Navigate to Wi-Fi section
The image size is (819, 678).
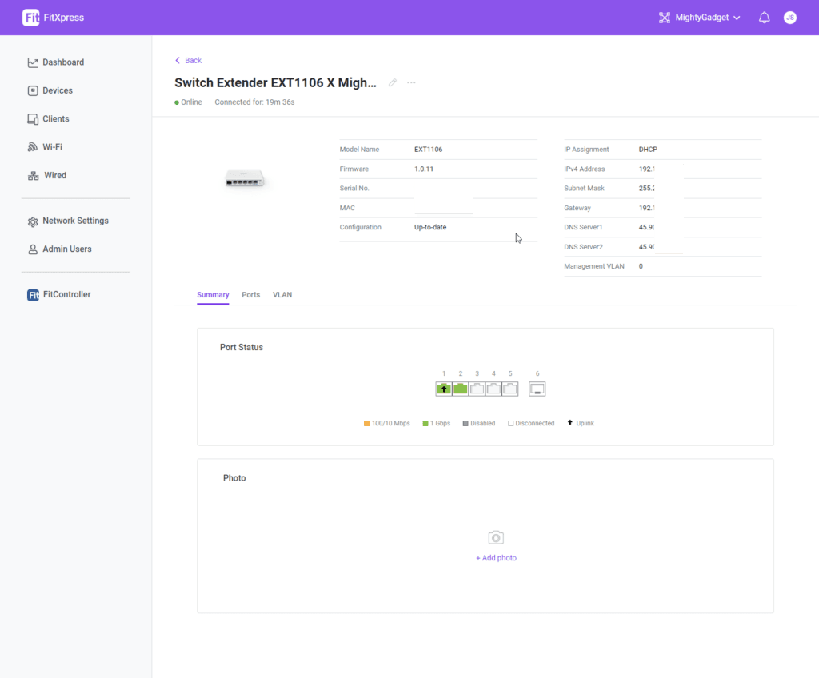coord(52,147)
